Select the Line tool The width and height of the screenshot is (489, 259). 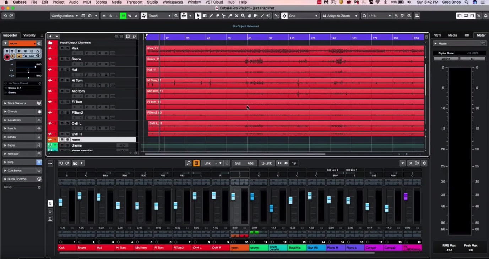[262, 16]
